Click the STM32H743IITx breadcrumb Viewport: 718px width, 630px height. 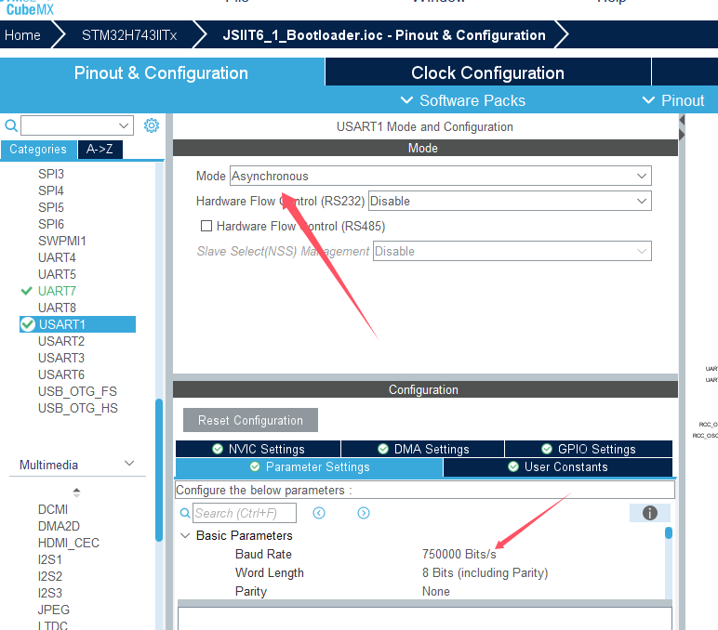pyautogui.click(x=129, y=35)
